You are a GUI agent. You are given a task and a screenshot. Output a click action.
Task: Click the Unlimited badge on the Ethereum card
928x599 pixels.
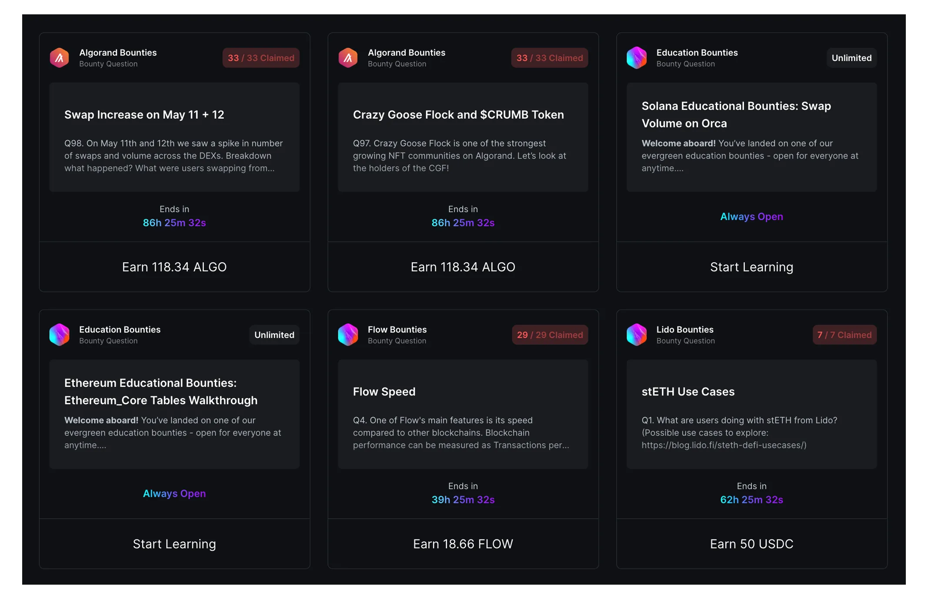click(274, 335)
